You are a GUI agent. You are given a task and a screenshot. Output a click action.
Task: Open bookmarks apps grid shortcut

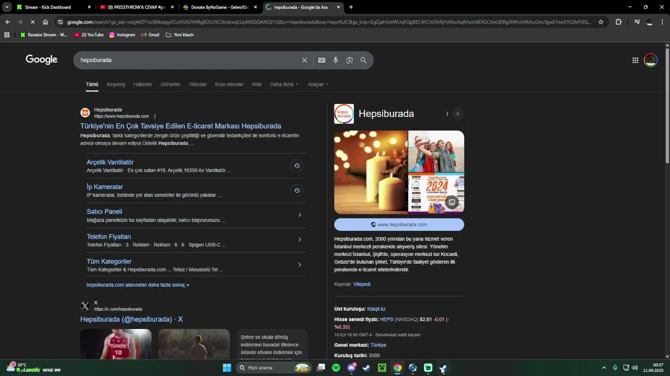coord(7,34)
